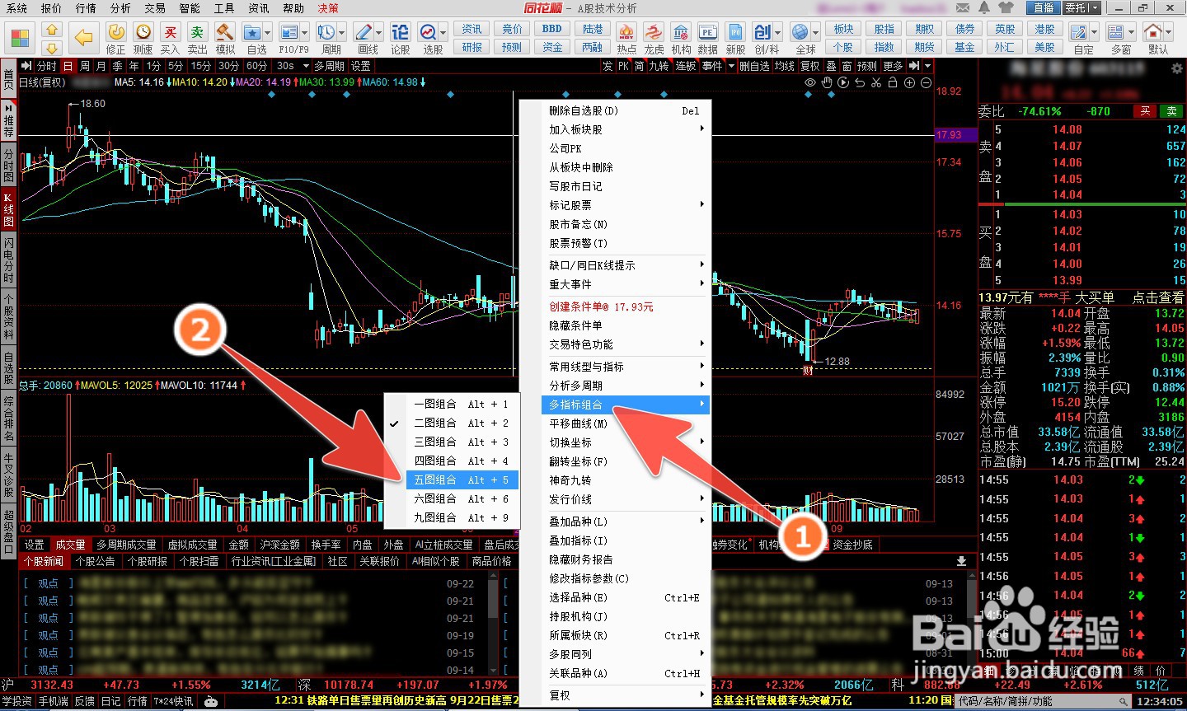Click the red 买 button in order panel
The height and width of the screenshot is (711, 1187).
[1145, 111]
